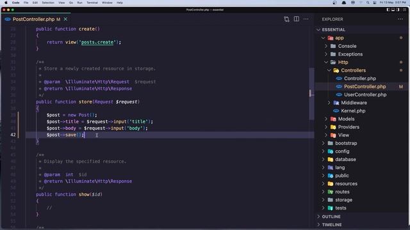This screenshot has width=410, height=230.
Task: Toggle the primary side bar layout
Action: click(388, 10)
